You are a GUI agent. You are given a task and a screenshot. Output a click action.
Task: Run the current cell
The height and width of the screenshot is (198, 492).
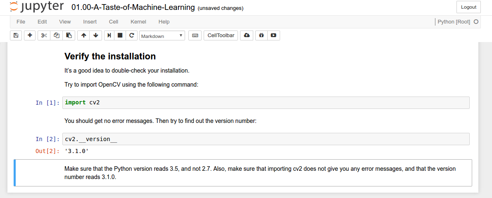(109, 35)
